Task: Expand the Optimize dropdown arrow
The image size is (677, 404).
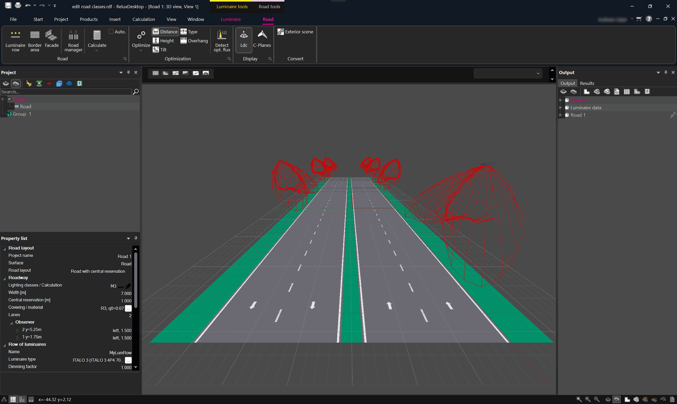Action: tap(141, 50)
